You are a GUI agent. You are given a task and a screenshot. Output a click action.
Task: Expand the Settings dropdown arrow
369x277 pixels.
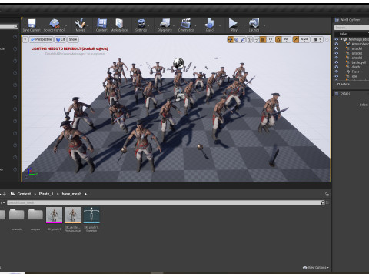pos(149,25)
